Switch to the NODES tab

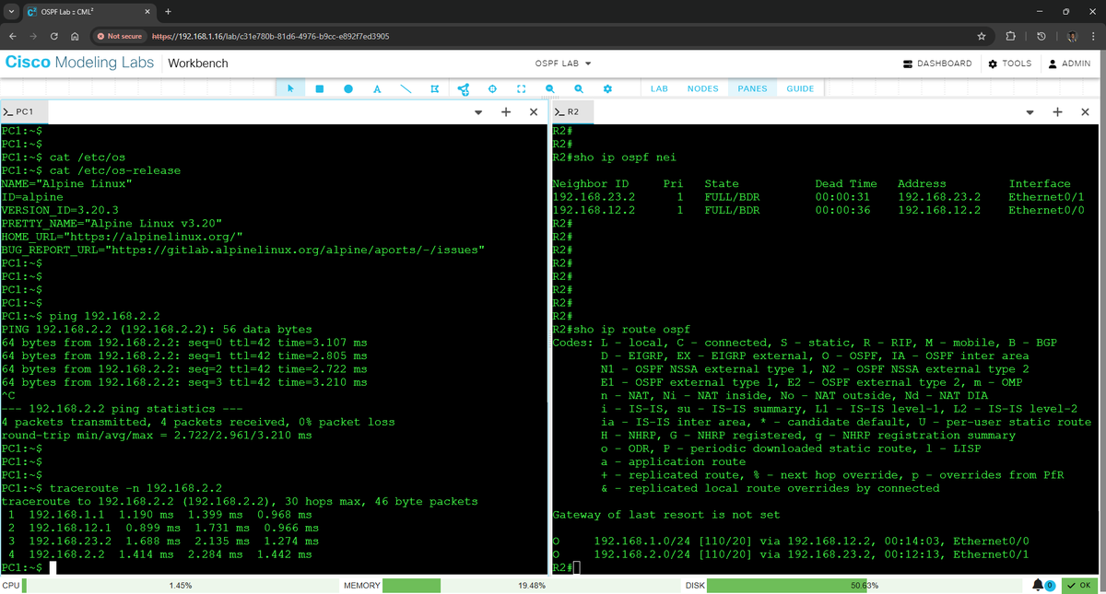pos(703,88)
